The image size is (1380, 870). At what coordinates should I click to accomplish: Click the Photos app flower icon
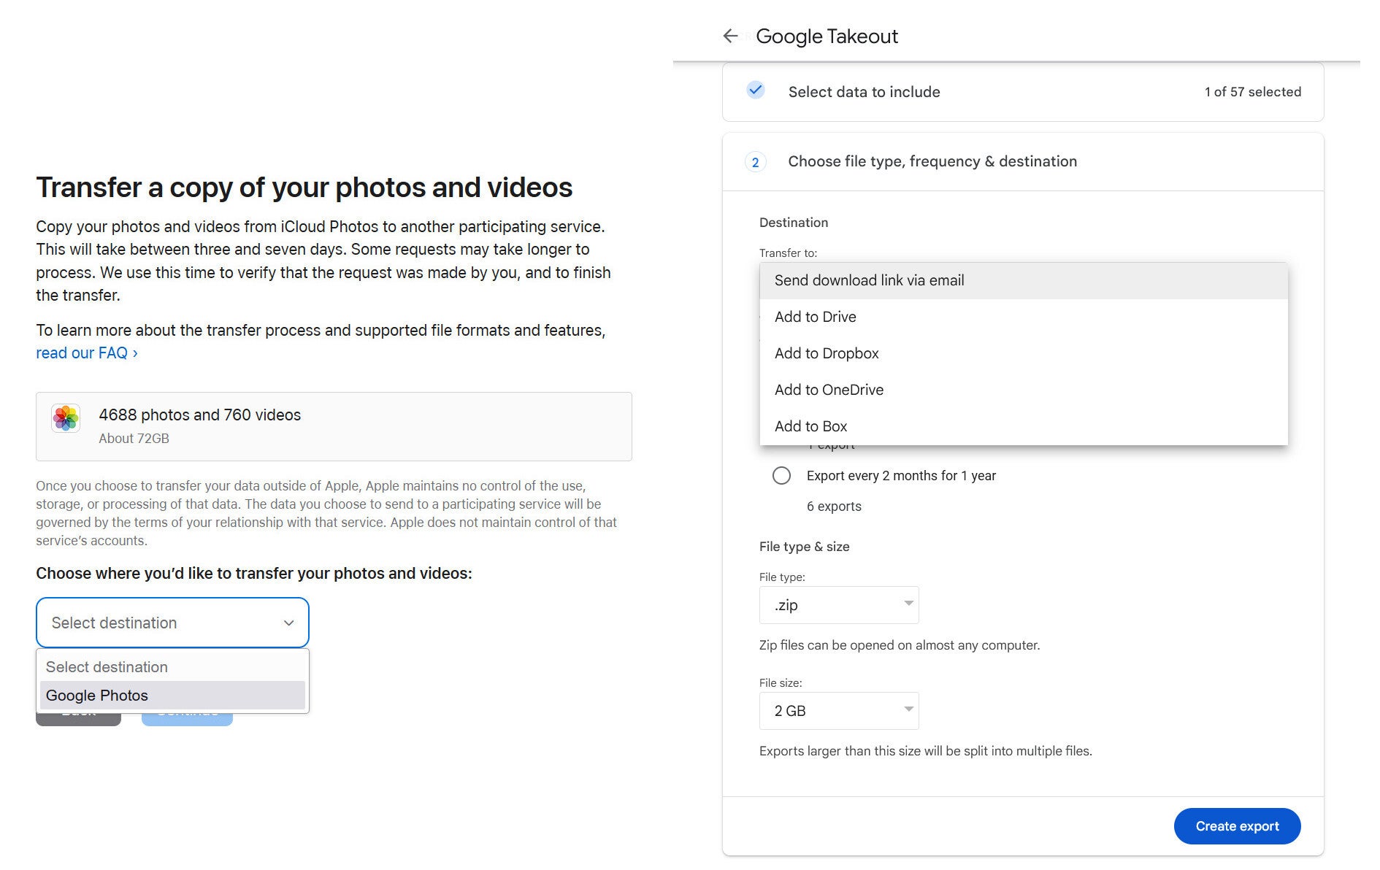pos(66,418)
